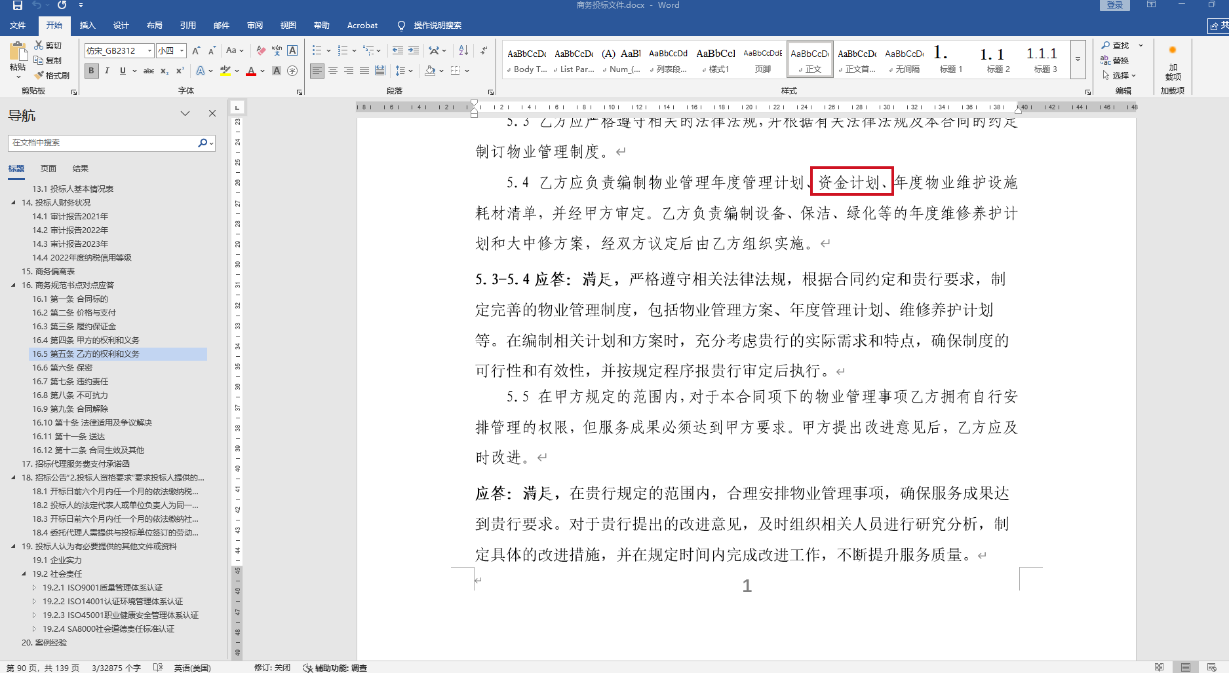Click 替换 Replace button
1229x673 pixels.
(1116, 60)
